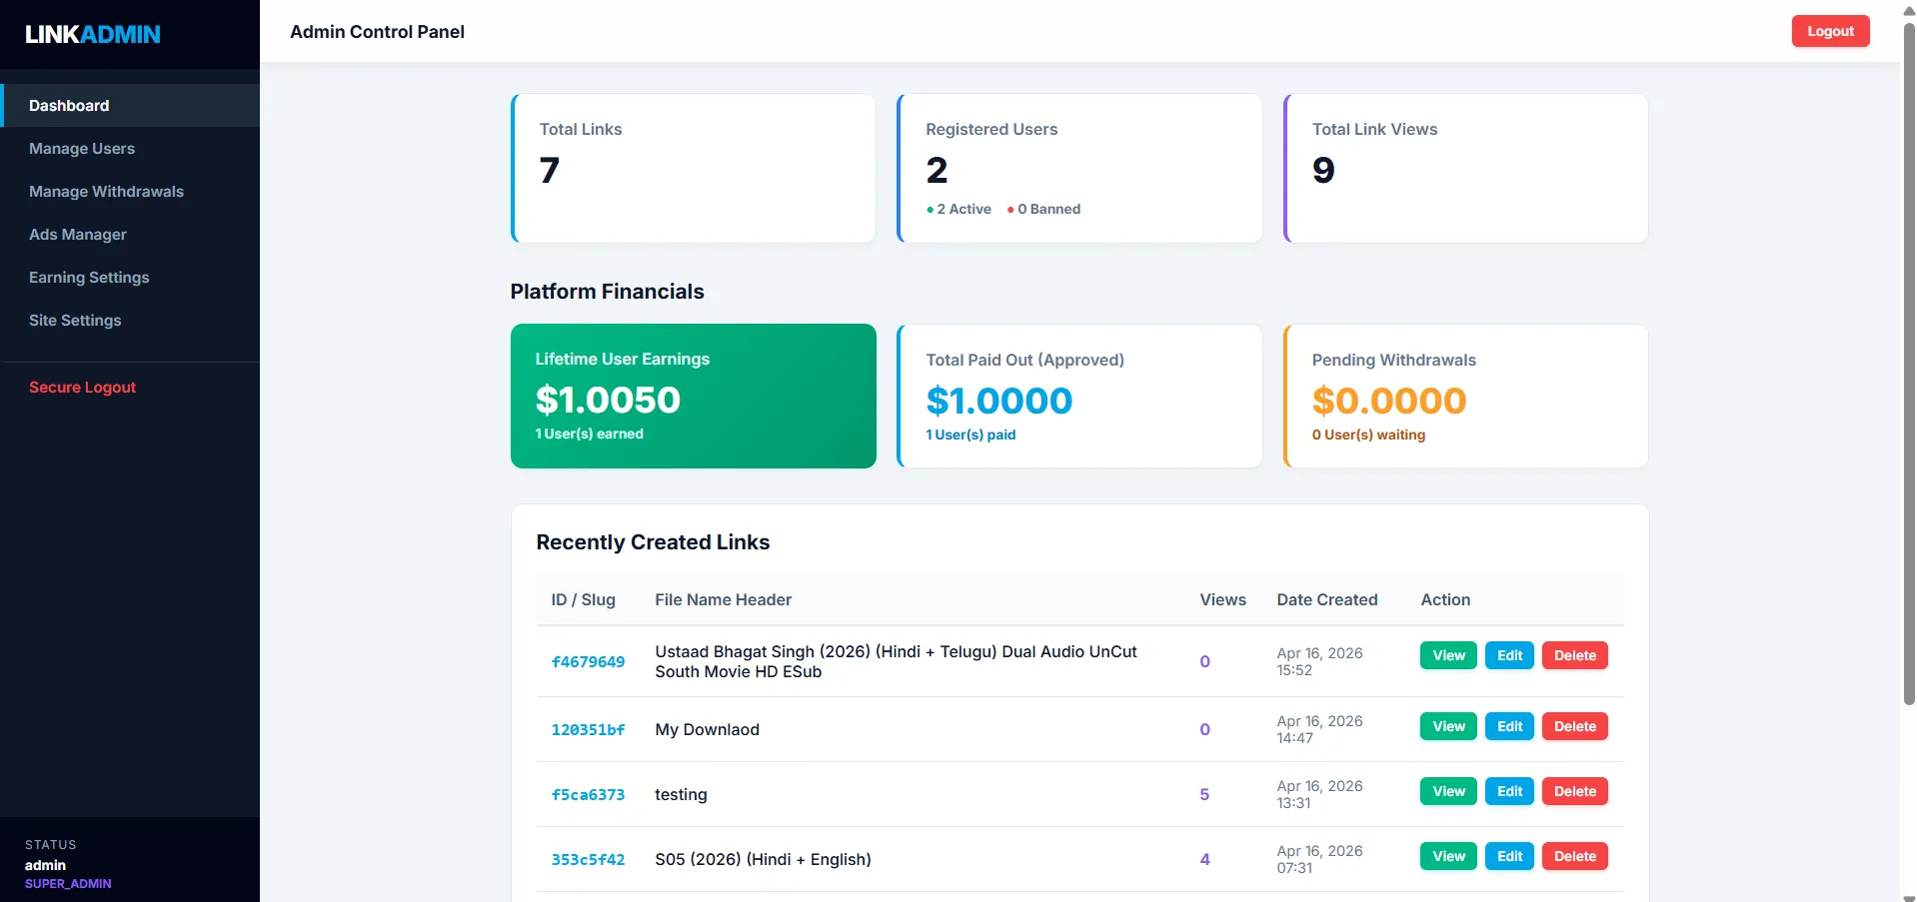The image size is (1917, 902).
Task: Open Manage Users in sidebar
Action: [82, 149]
